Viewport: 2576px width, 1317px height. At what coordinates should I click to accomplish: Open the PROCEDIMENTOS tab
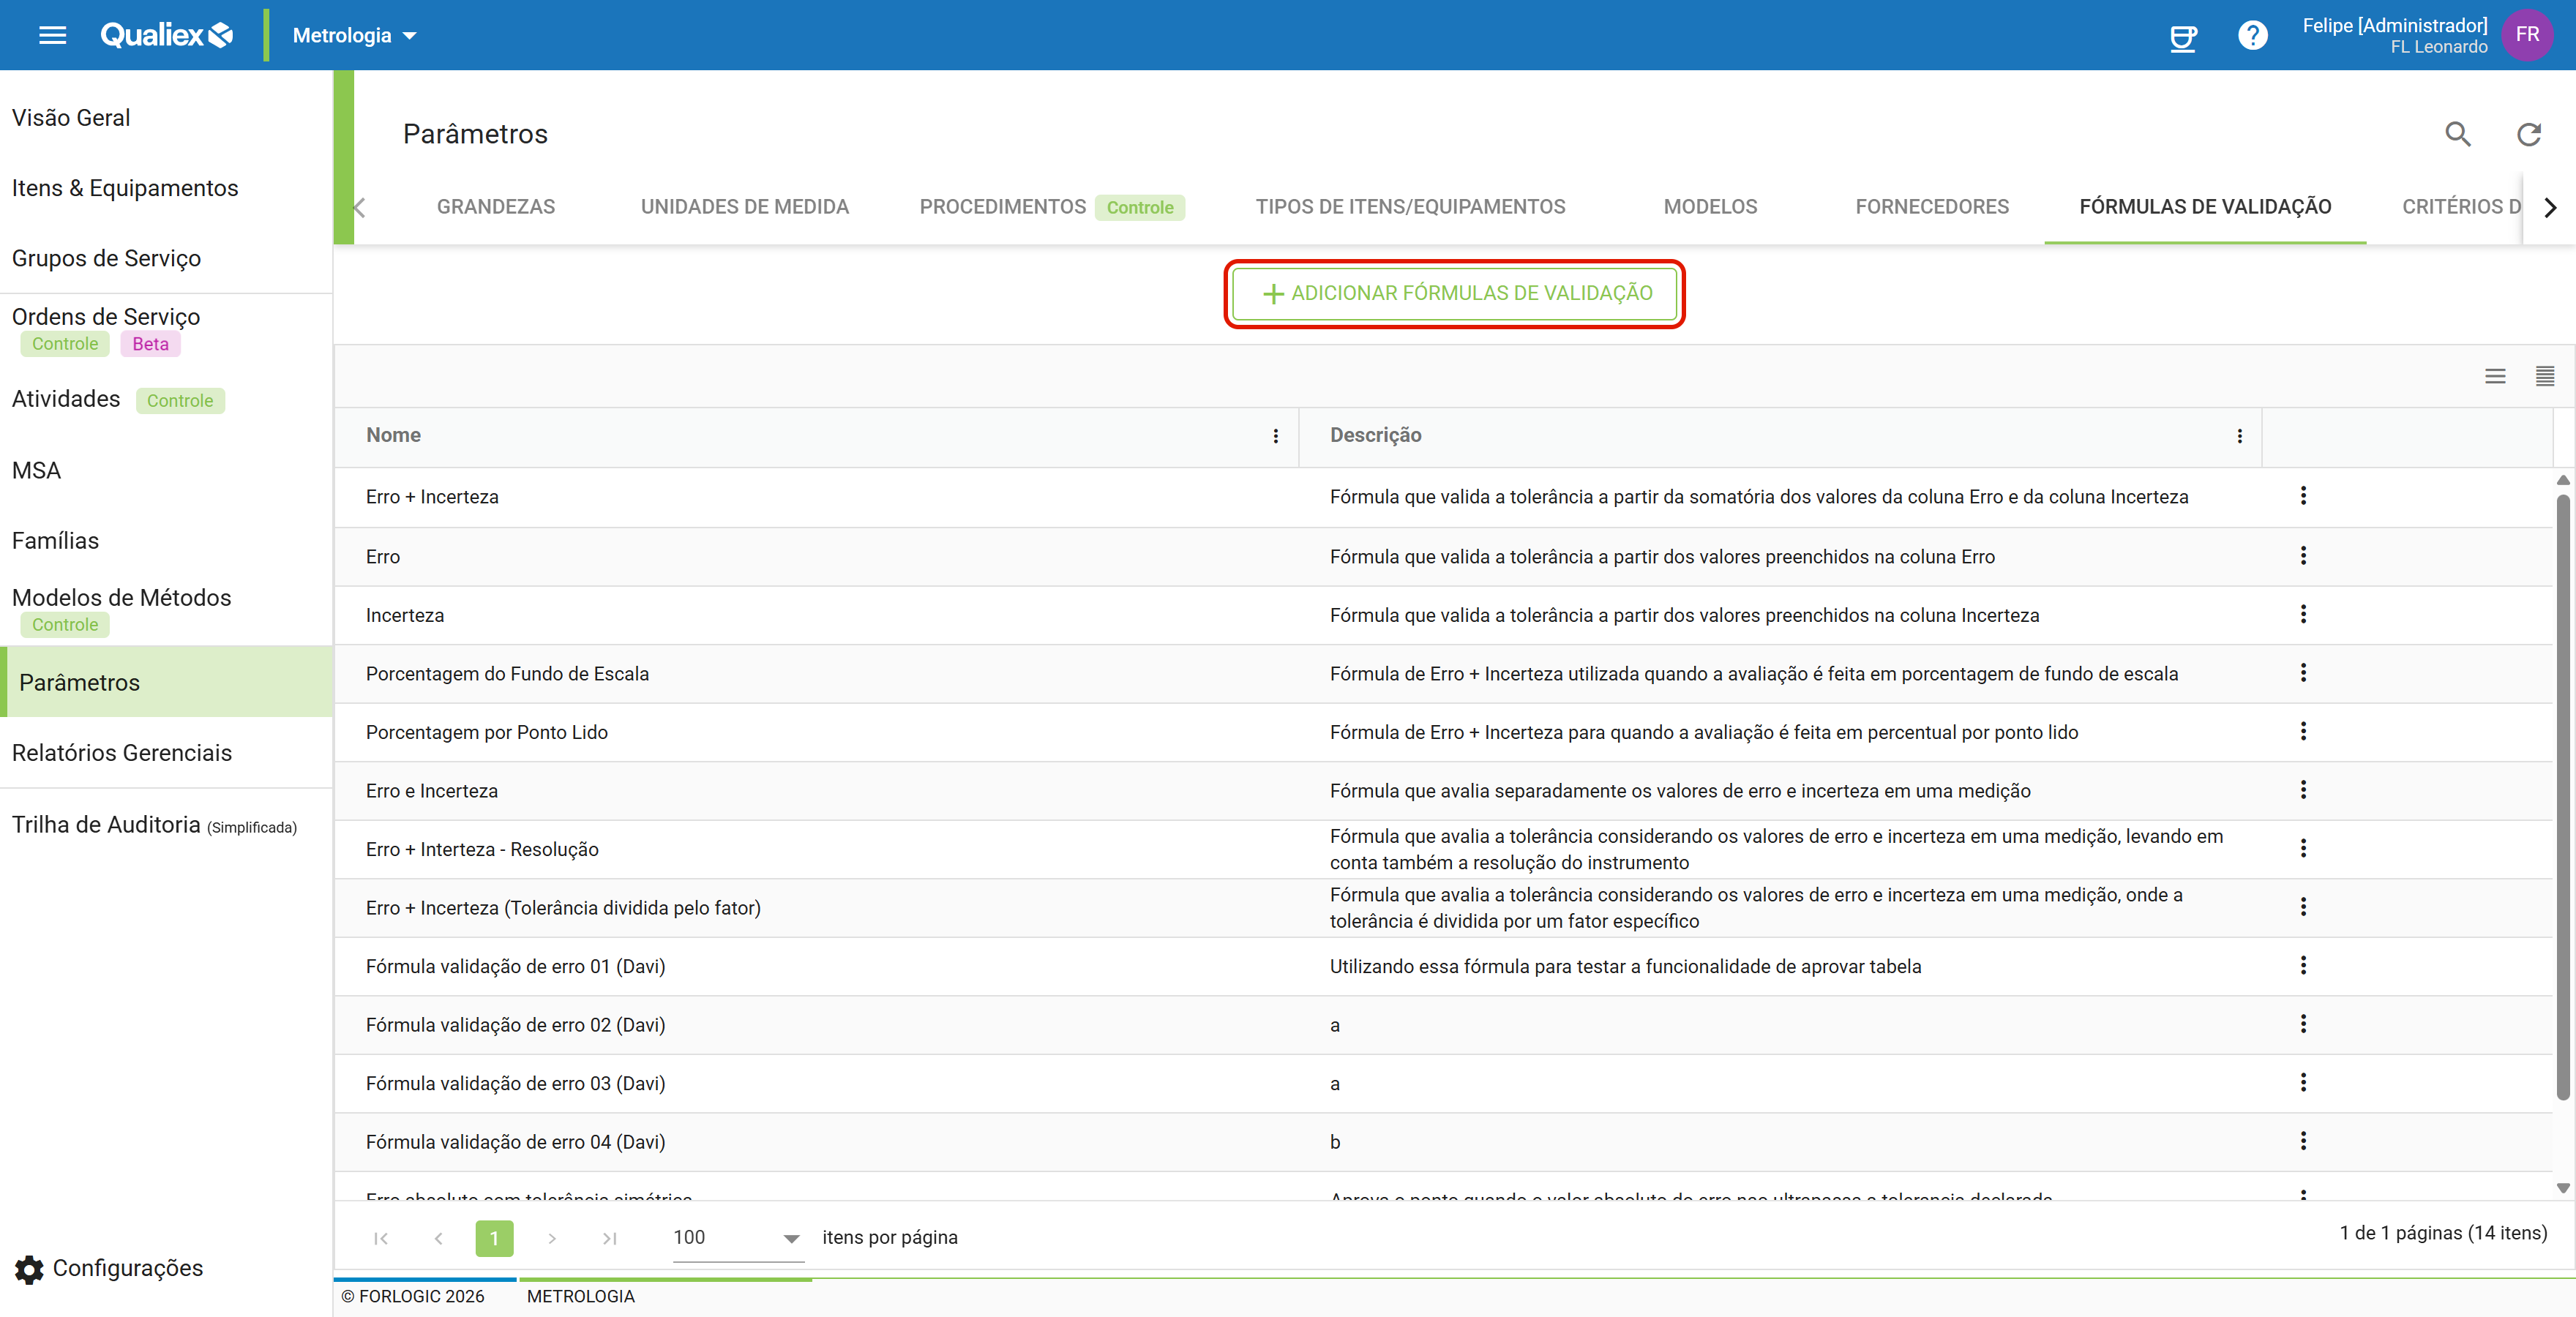1052,207
